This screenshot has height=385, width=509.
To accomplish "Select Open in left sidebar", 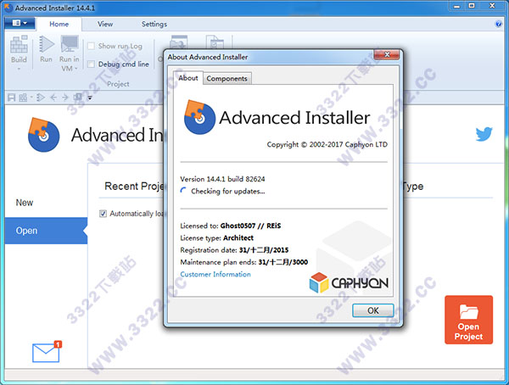I will click(x=46, y=231).
